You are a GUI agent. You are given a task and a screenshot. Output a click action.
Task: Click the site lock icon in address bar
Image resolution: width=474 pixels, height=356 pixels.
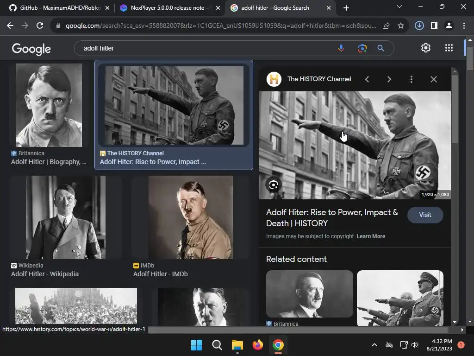coord(58,26)
